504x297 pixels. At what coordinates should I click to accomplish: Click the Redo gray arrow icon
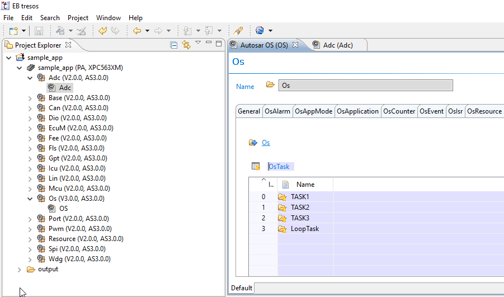coord(115,31)
